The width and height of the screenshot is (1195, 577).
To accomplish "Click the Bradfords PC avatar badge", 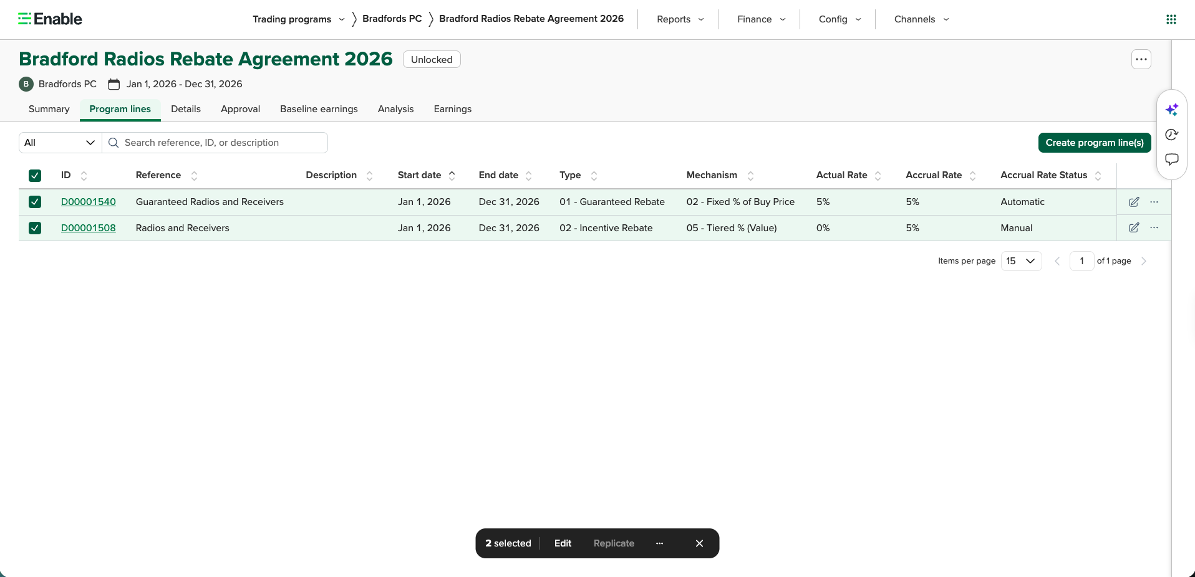I will pyautogui.click(x=26, y=84).
